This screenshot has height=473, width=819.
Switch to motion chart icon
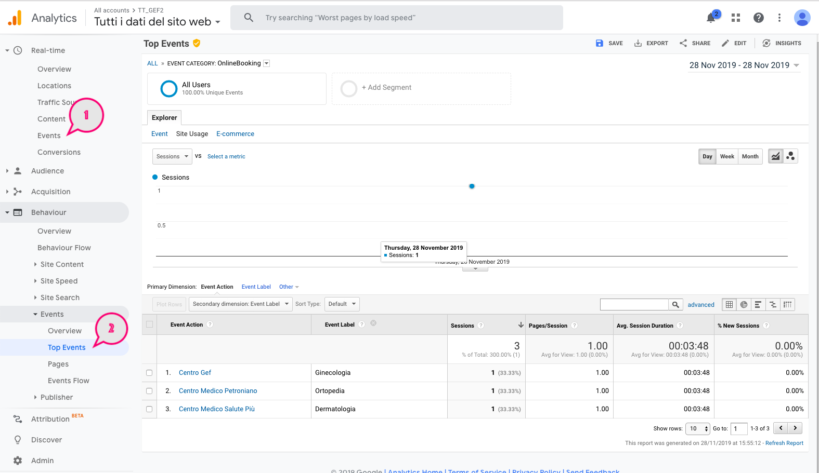click(x=790, y=156)
